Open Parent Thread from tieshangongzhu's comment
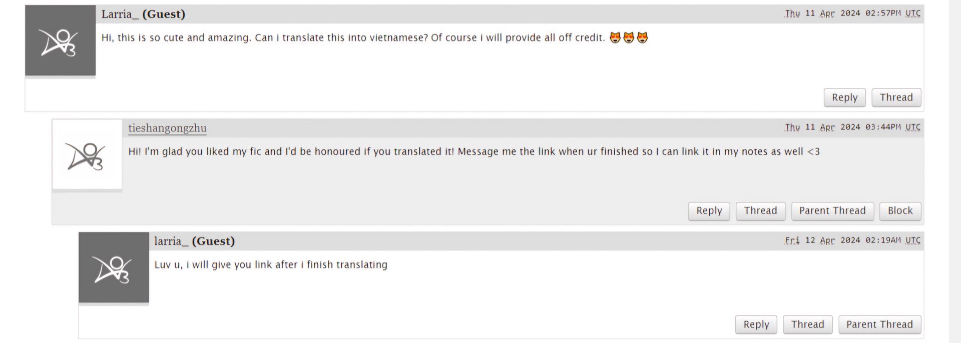 [832, 211]
